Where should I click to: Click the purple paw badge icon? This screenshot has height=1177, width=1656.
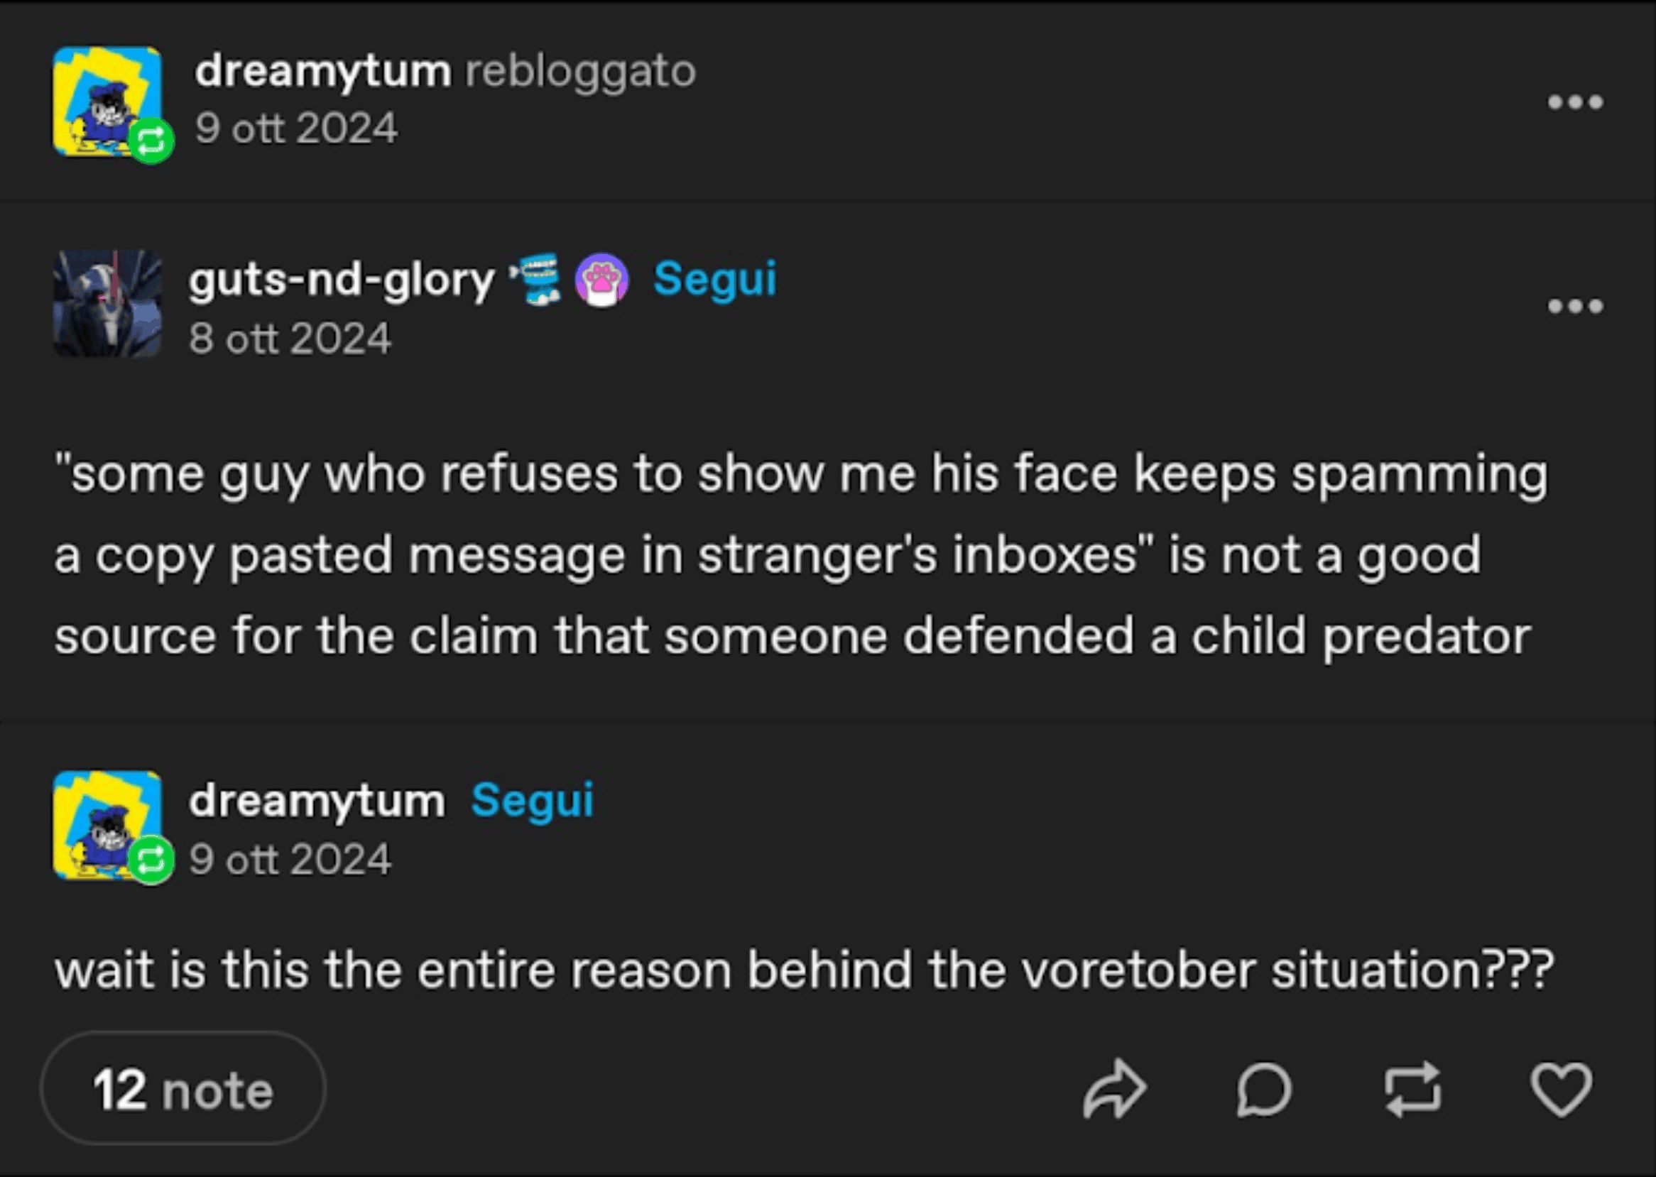[x=601, y=280]
